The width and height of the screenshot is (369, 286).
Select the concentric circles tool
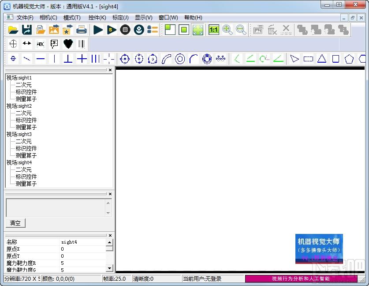pyautogui.click(x=180, y=59)
